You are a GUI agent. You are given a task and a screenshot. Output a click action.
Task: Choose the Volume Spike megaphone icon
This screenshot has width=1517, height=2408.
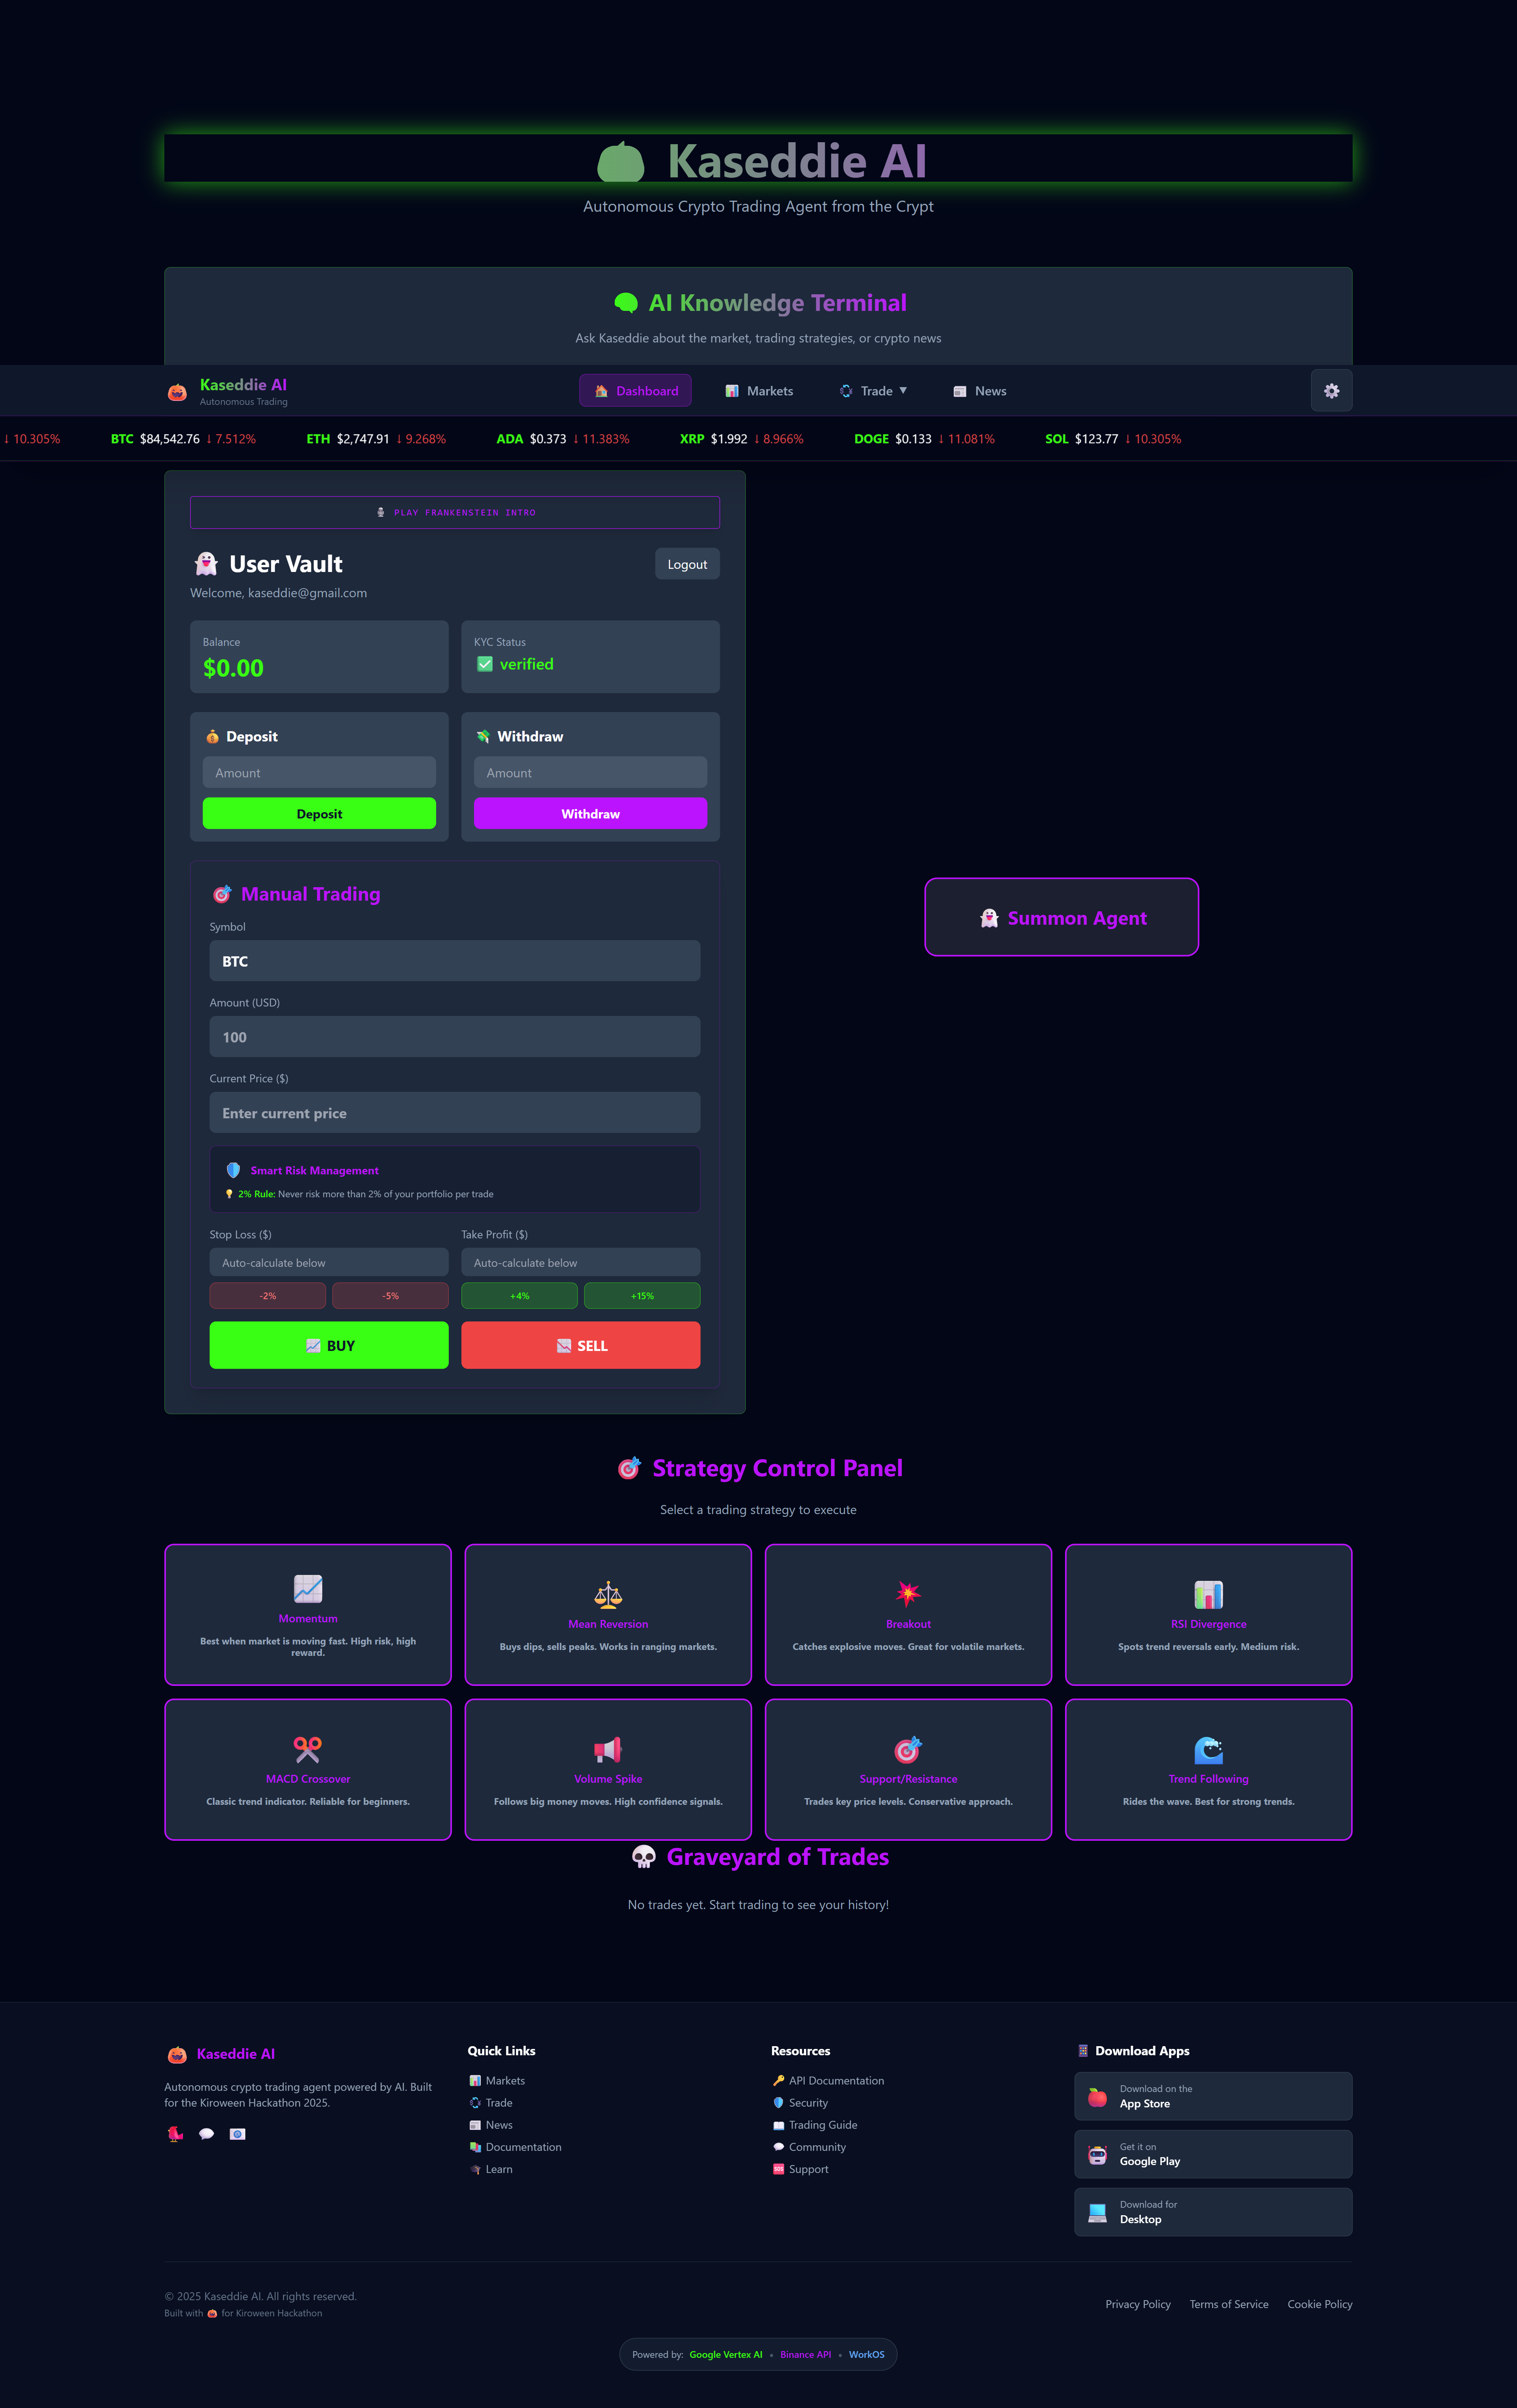click(x=608, y=1749)
